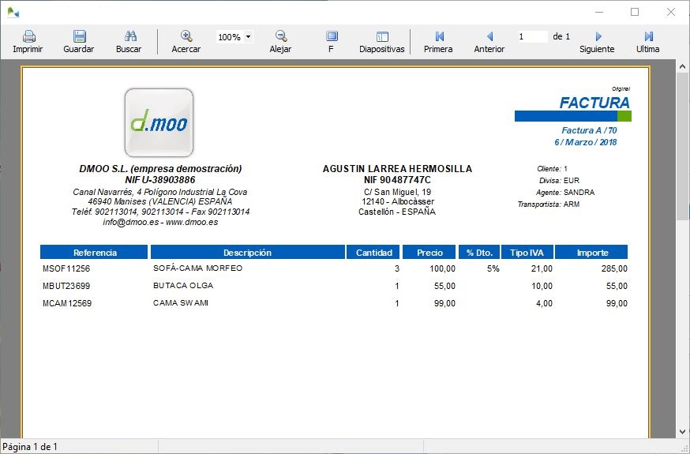This screenshot has height=454, width=690.
Task: Click the page number input field
Action: [532, 36]
